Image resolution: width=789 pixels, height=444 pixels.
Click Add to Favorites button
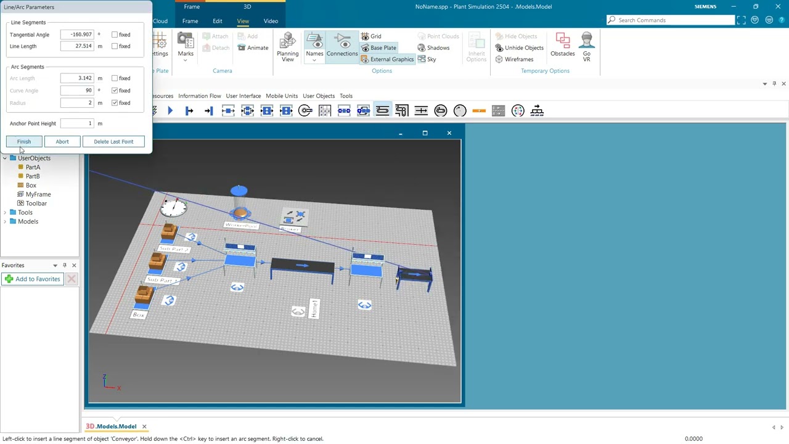[x=32, y=279]
